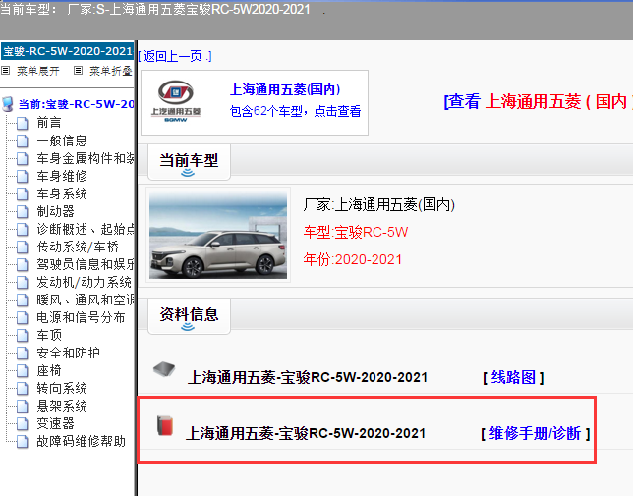Click the 前言 document icon
The image size is (633, 496).
(x=23, y=123)
